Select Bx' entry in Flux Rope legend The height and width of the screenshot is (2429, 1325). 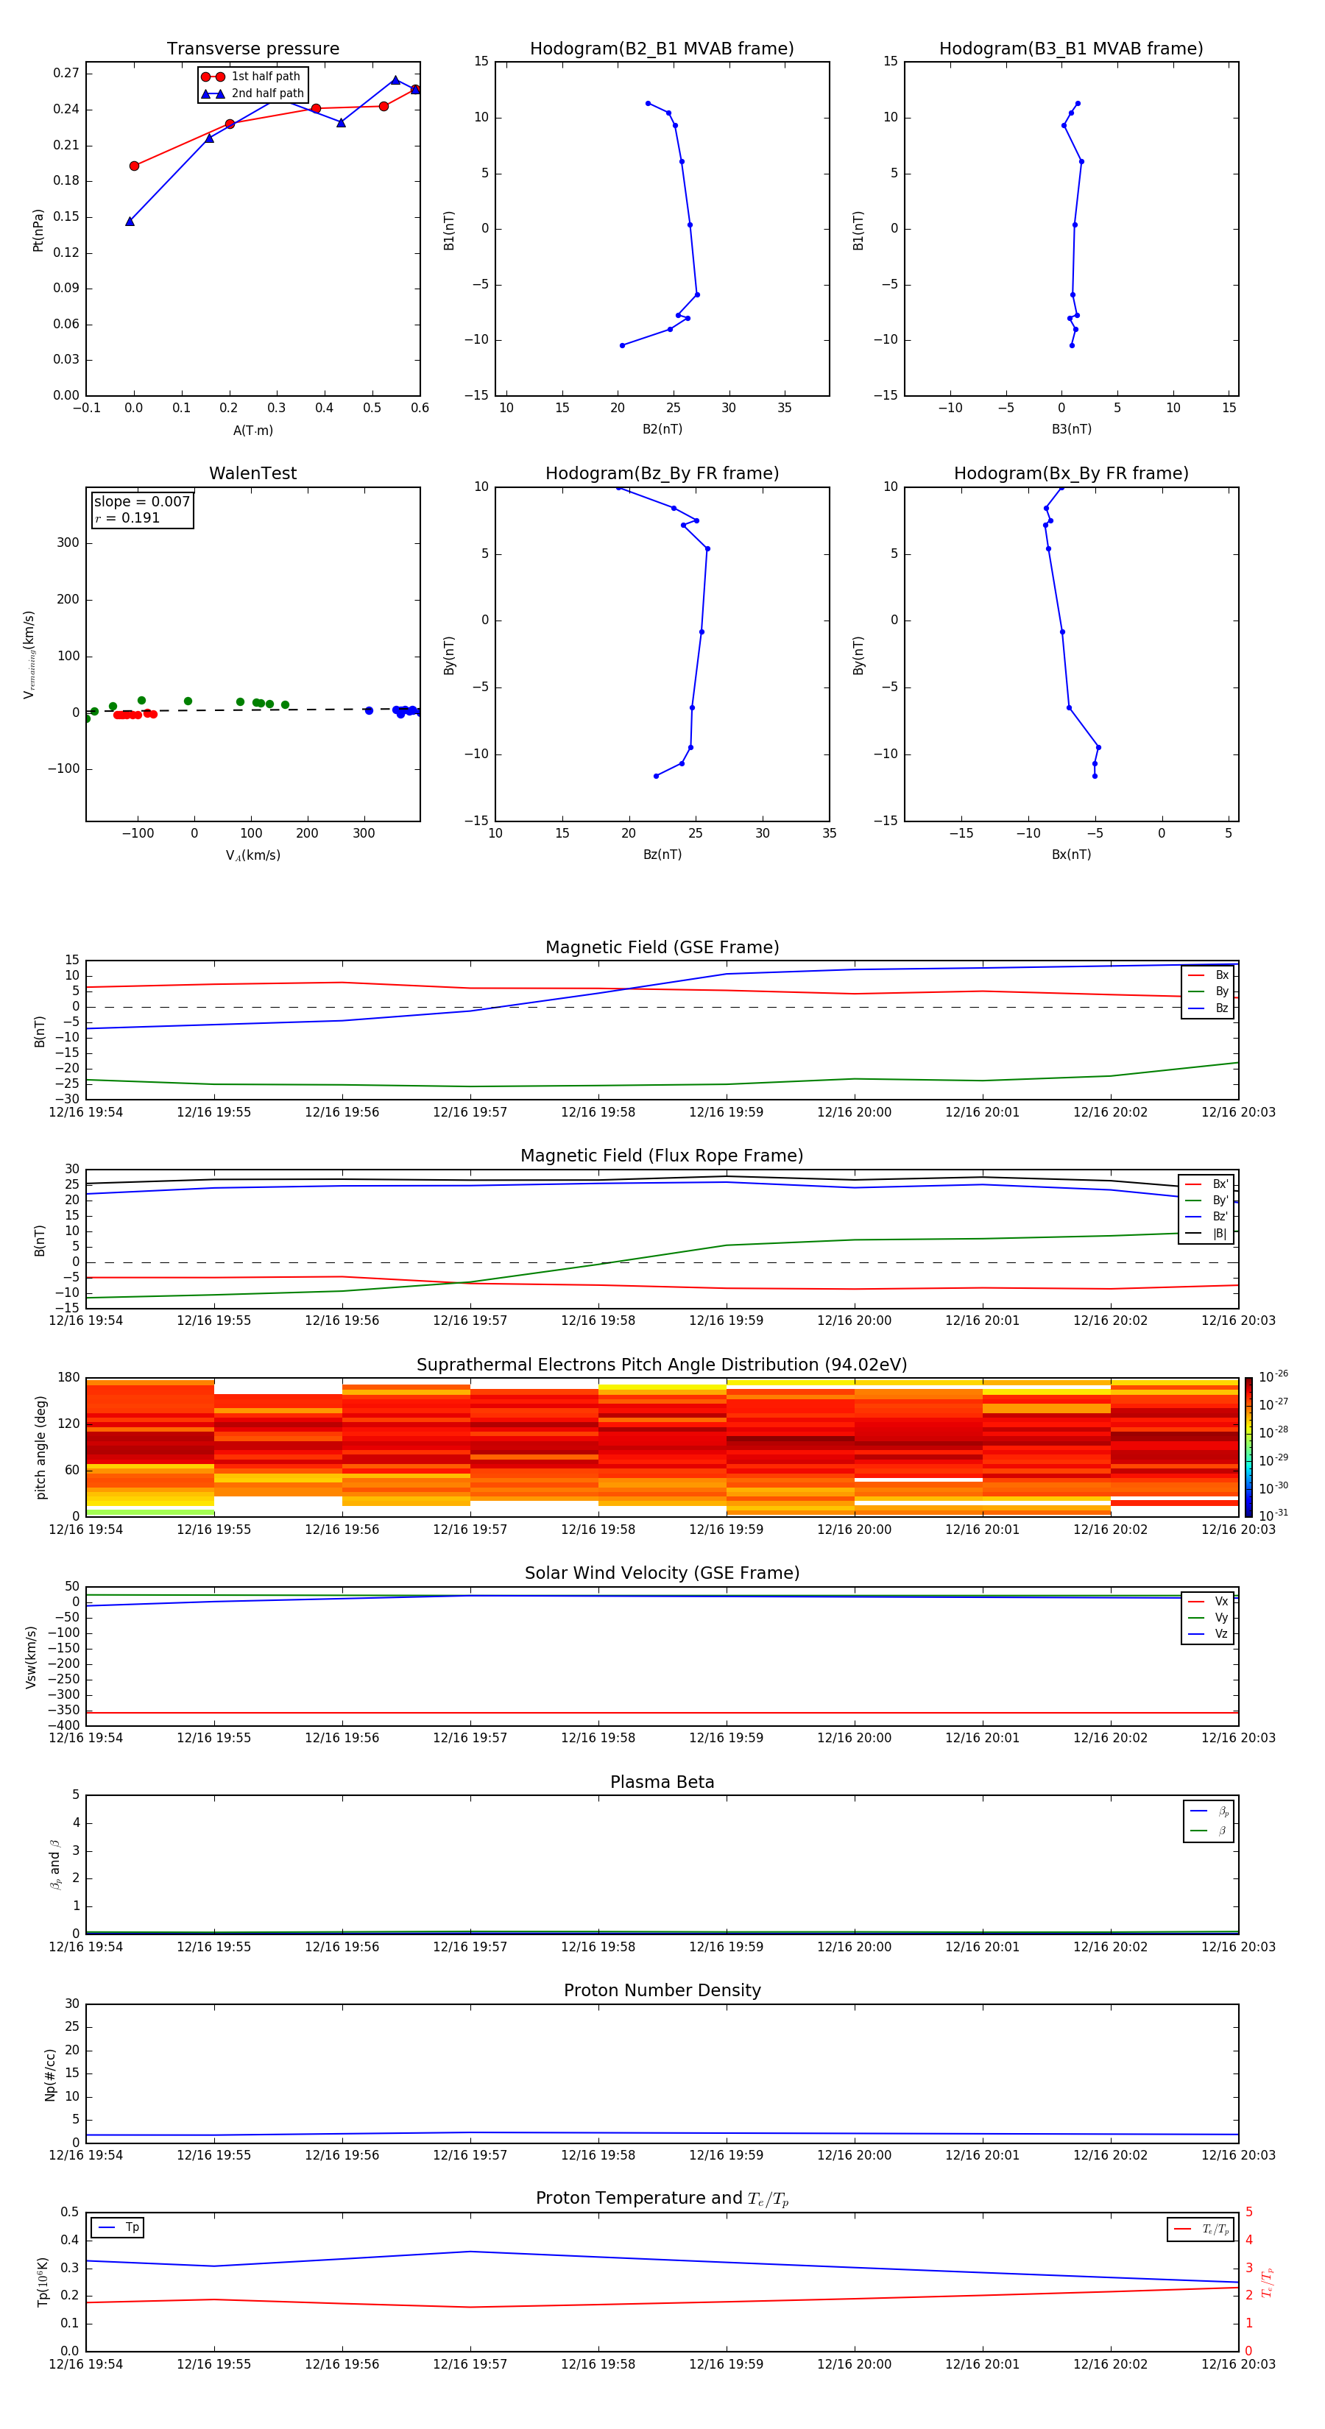(1206, 1184)
